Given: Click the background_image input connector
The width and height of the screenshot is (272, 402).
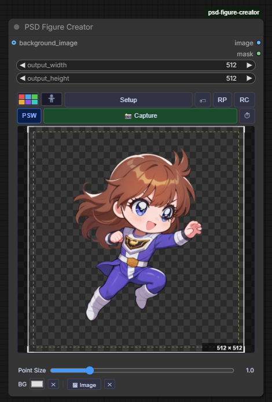Looking at the screenshot, I should pos(14,42).
